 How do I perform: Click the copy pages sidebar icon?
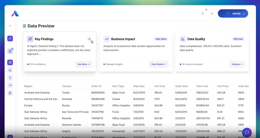tap(10, 93)
